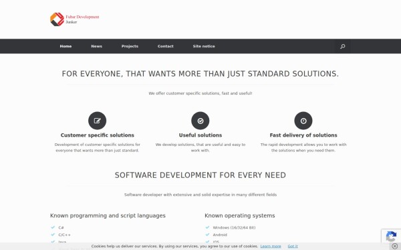401x250 pixels.
Task: Click the main headline about standard solutions
Action: 200,74
